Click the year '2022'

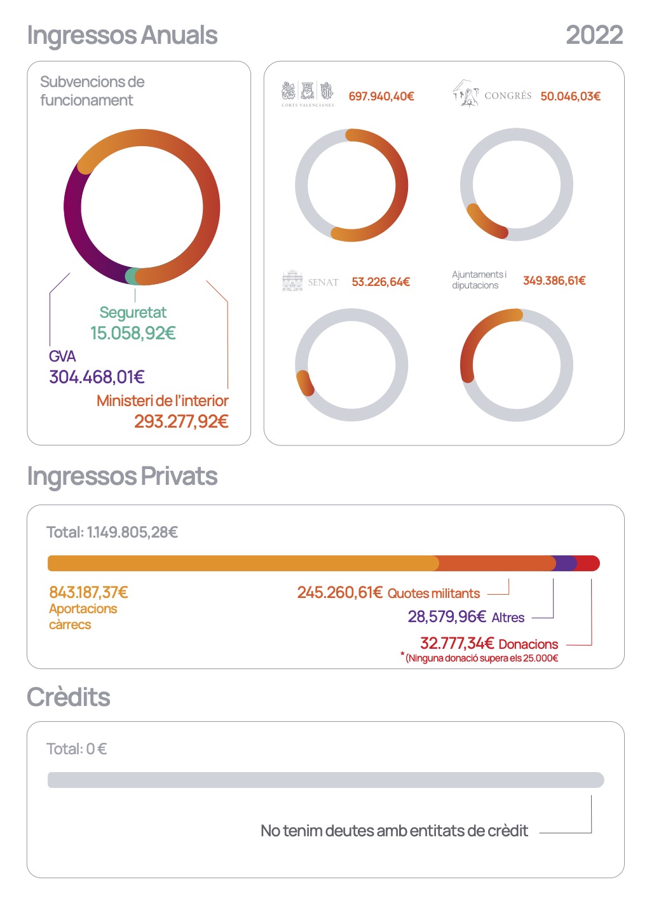click(594, 35)
